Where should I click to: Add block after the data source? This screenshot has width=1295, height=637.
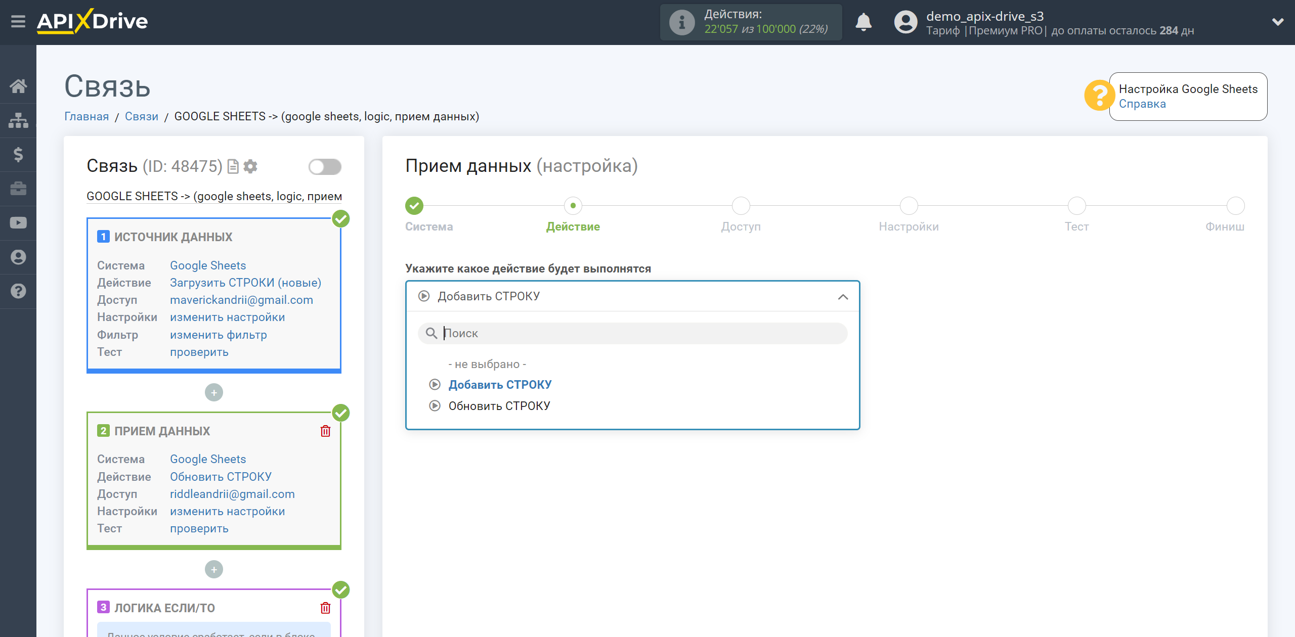pyautogui.click(x=214, y=392)
